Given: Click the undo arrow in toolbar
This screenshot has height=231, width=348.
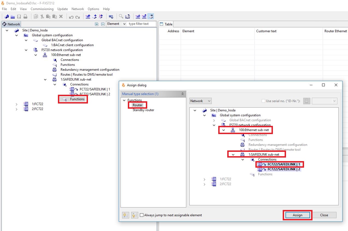Looking at the screenshot, I should point(71,17).
